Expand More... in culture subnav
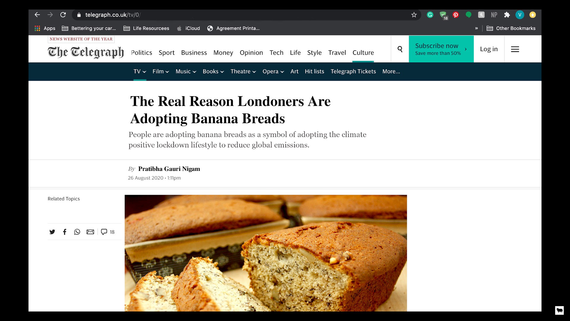 [x=391, y=71]
